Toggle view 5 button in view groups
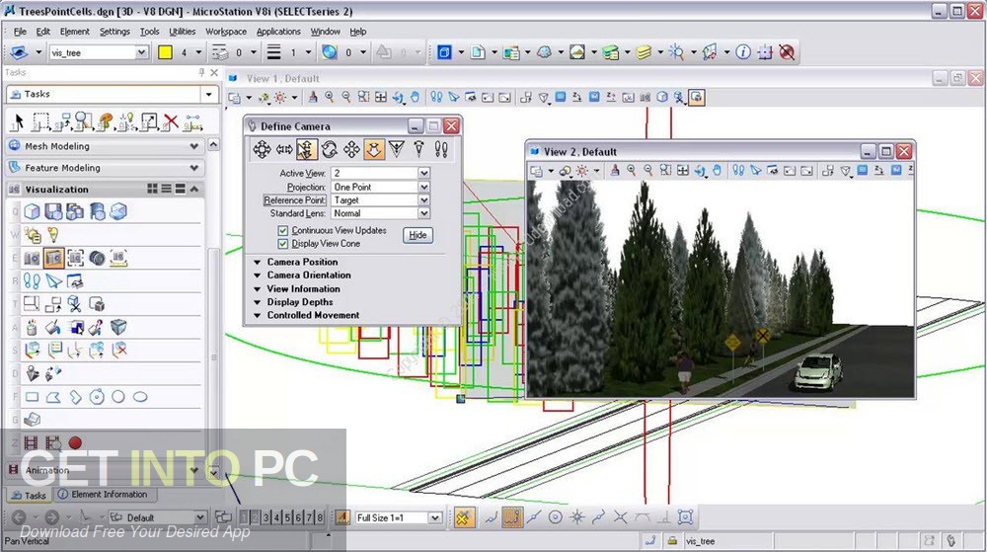This screenshot has height=552, width=987. (287, 517)
